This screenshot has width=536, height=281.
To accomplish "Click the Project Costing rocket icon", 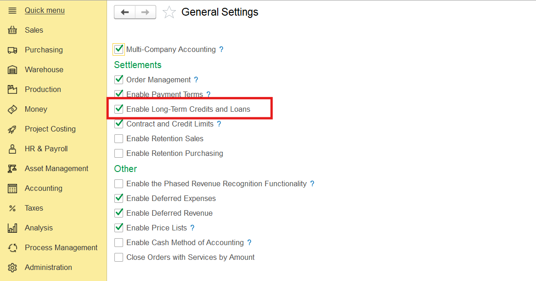I will click(x=12, y=129).
